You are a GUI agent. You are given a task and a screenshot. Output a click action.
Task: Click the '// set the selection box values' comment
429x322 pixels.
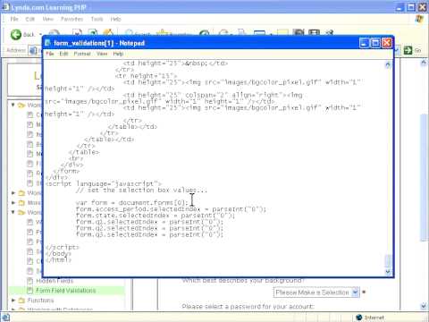(141, 191)
